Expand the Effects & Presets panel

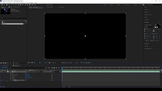(148, 15)
